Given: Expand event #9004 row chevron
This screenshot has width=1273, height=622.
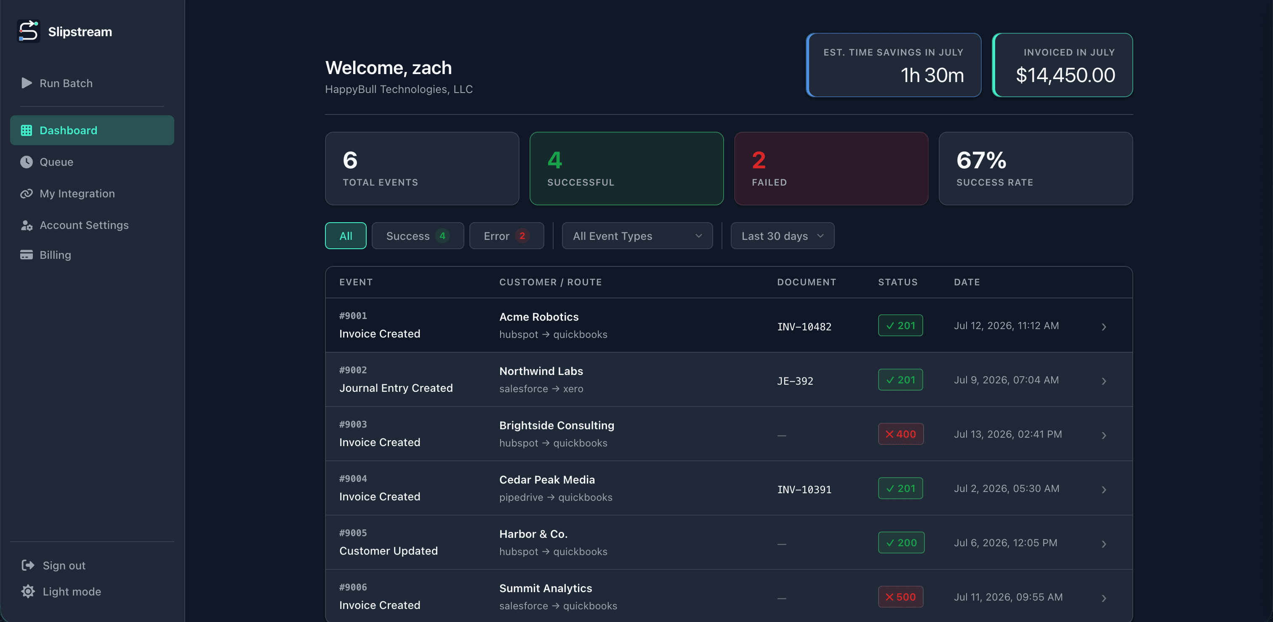Looking at the screenshot, I should (x=1103, y=490).
